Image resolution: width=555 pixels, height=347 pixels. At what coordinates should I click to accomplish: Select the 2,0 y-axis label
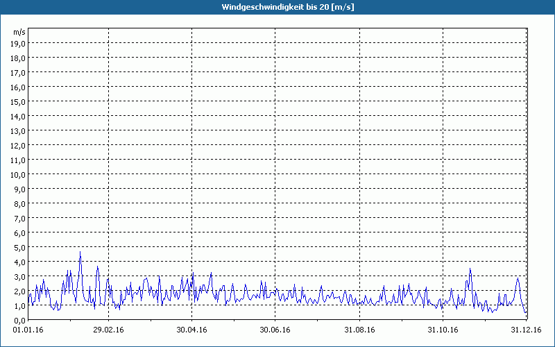click(20, 291)
